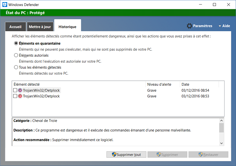The width and height of the screenshot is (236, 166).
Task: Select Trojan:Win32/Detplock row dated 08:54
Action: tap(118, 90)
